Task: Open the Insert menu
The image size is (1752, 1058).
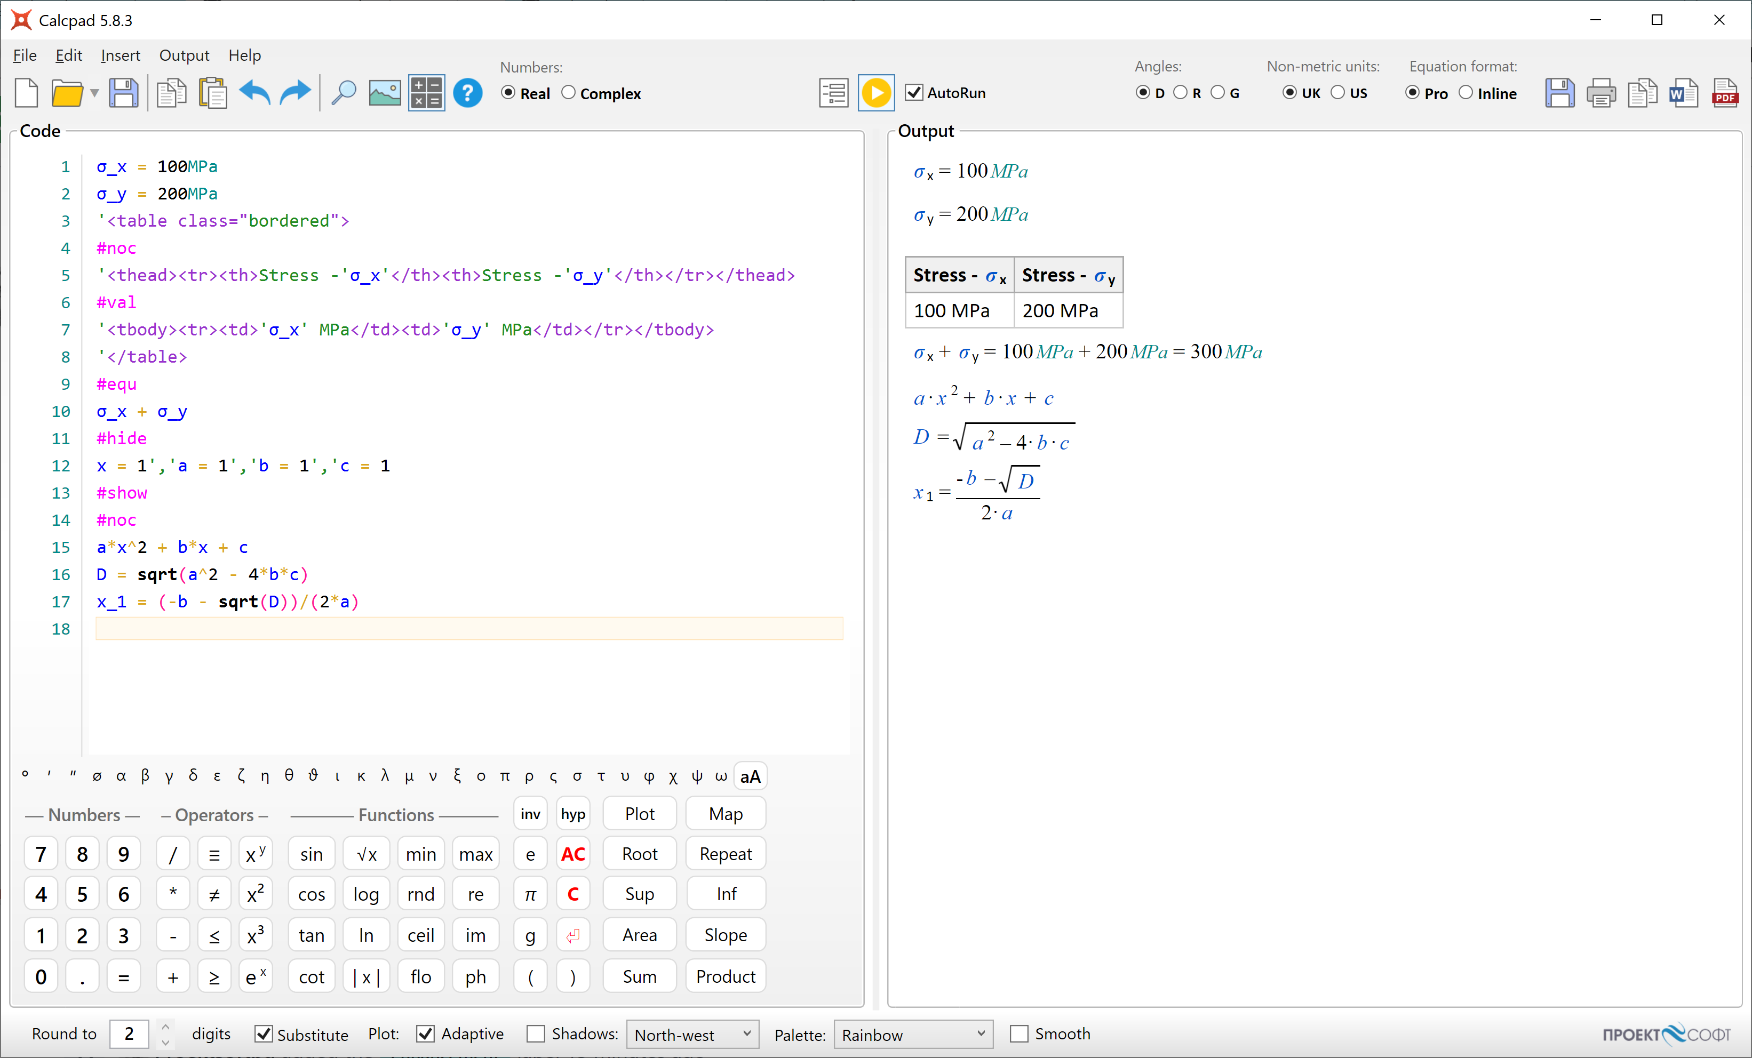Action: tap(120, 55)
